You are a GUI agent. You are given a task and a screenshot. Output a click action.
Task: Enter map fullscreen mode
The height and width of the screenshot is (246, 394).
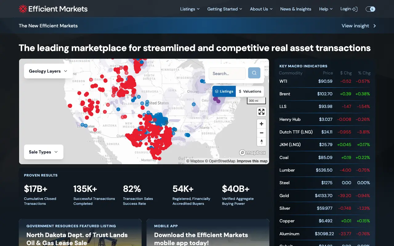pyautogui.click(x=261, y=112)
